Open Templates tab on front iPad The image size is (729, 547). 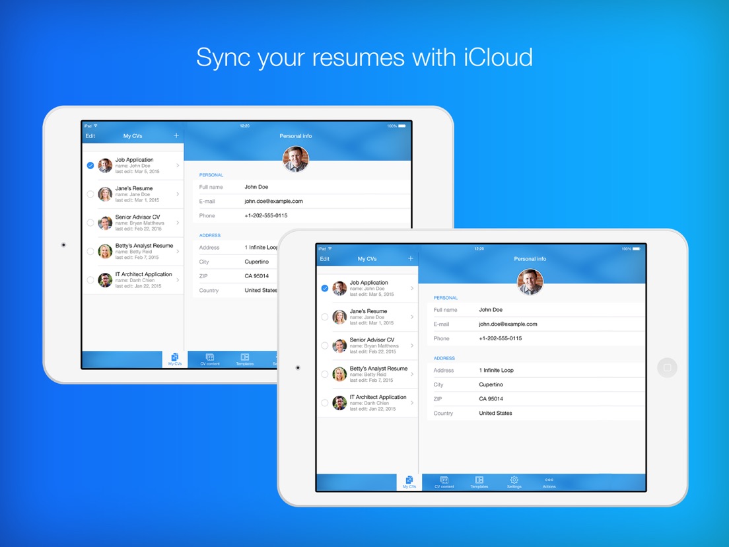(479, 482)
